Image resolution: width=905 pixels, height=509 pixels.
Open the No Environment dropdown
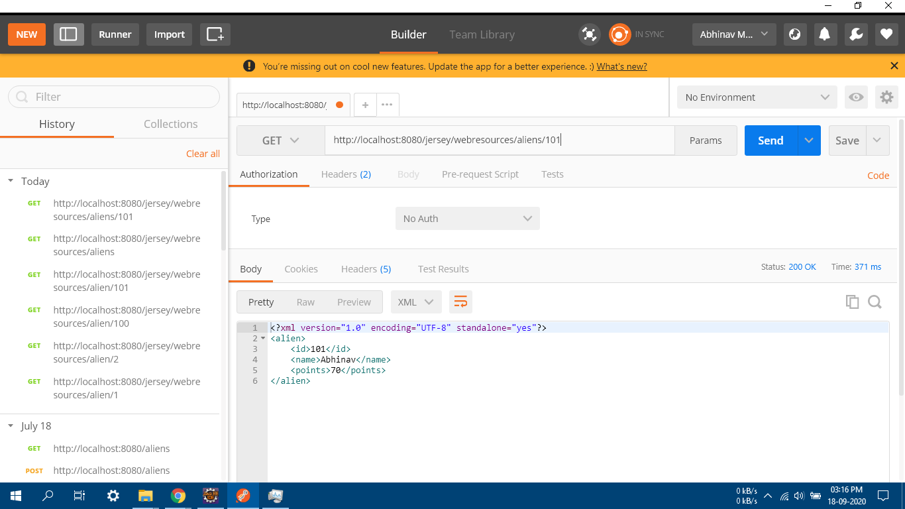[757, 97]
